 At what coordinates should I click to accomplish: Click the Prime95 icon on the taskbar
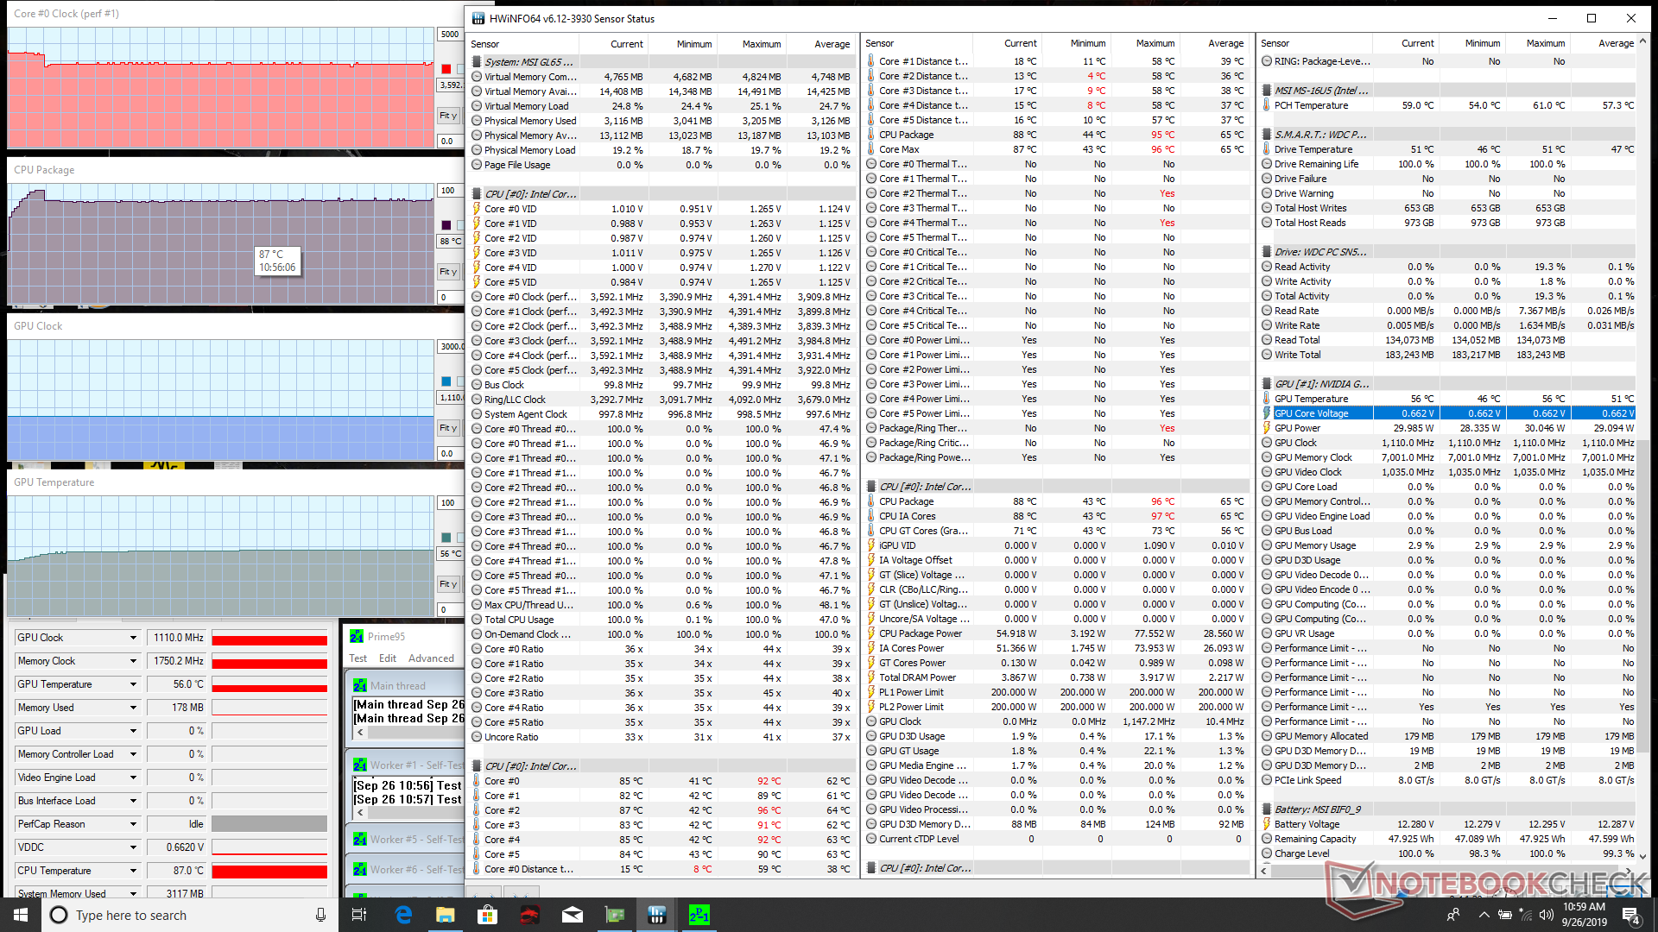699,915
